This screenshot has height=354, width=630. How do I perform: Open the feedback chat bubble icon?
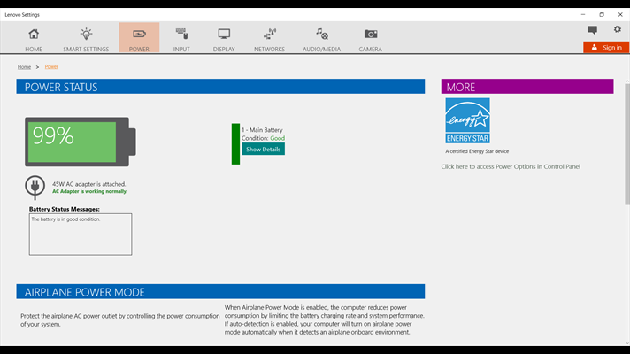tap(592, 30)
